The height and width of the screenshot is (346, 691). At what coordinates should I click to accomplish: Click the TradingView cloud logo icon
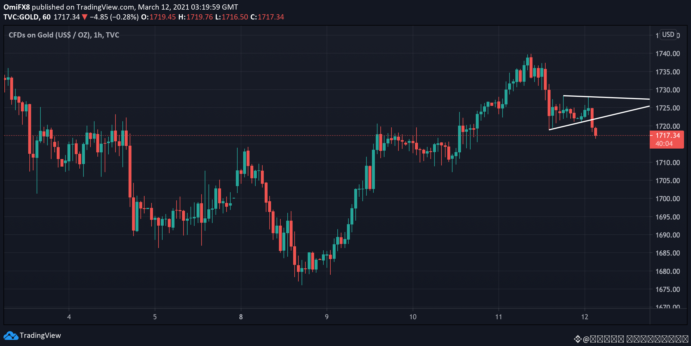point(11,336)
